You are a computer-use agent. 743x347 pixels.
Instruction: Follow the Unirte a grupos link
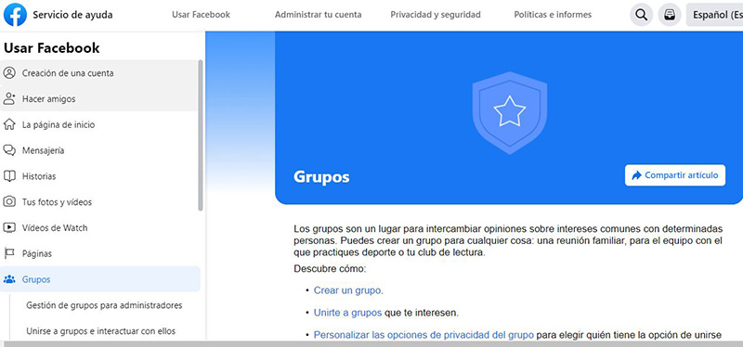click(347, 313)
